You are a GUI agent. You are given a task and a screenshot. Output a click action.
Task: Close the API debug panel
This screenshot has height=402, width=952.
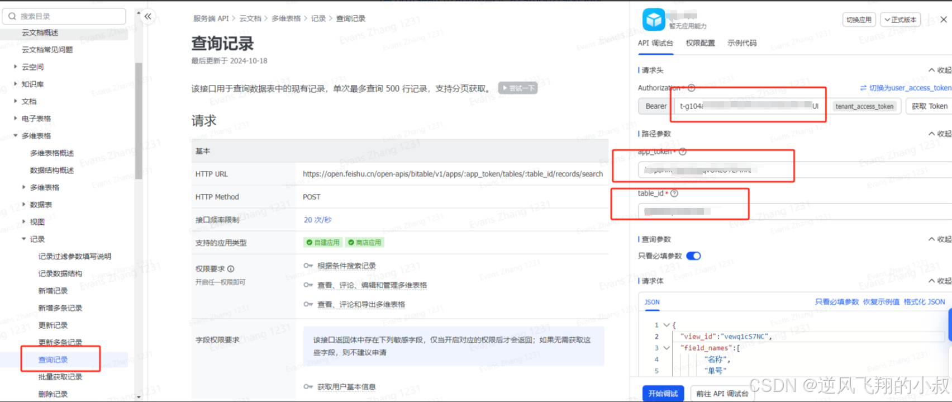coord(944,20)
